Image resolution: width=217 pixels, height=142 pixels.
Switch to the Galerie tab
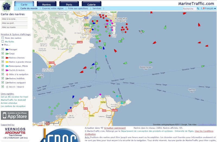[91, 4]
